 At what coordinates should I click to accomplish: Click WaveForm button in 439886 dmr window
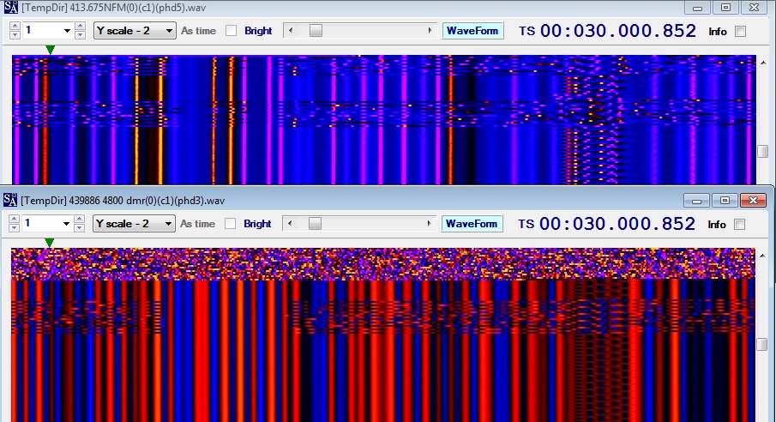pos(472,224)
